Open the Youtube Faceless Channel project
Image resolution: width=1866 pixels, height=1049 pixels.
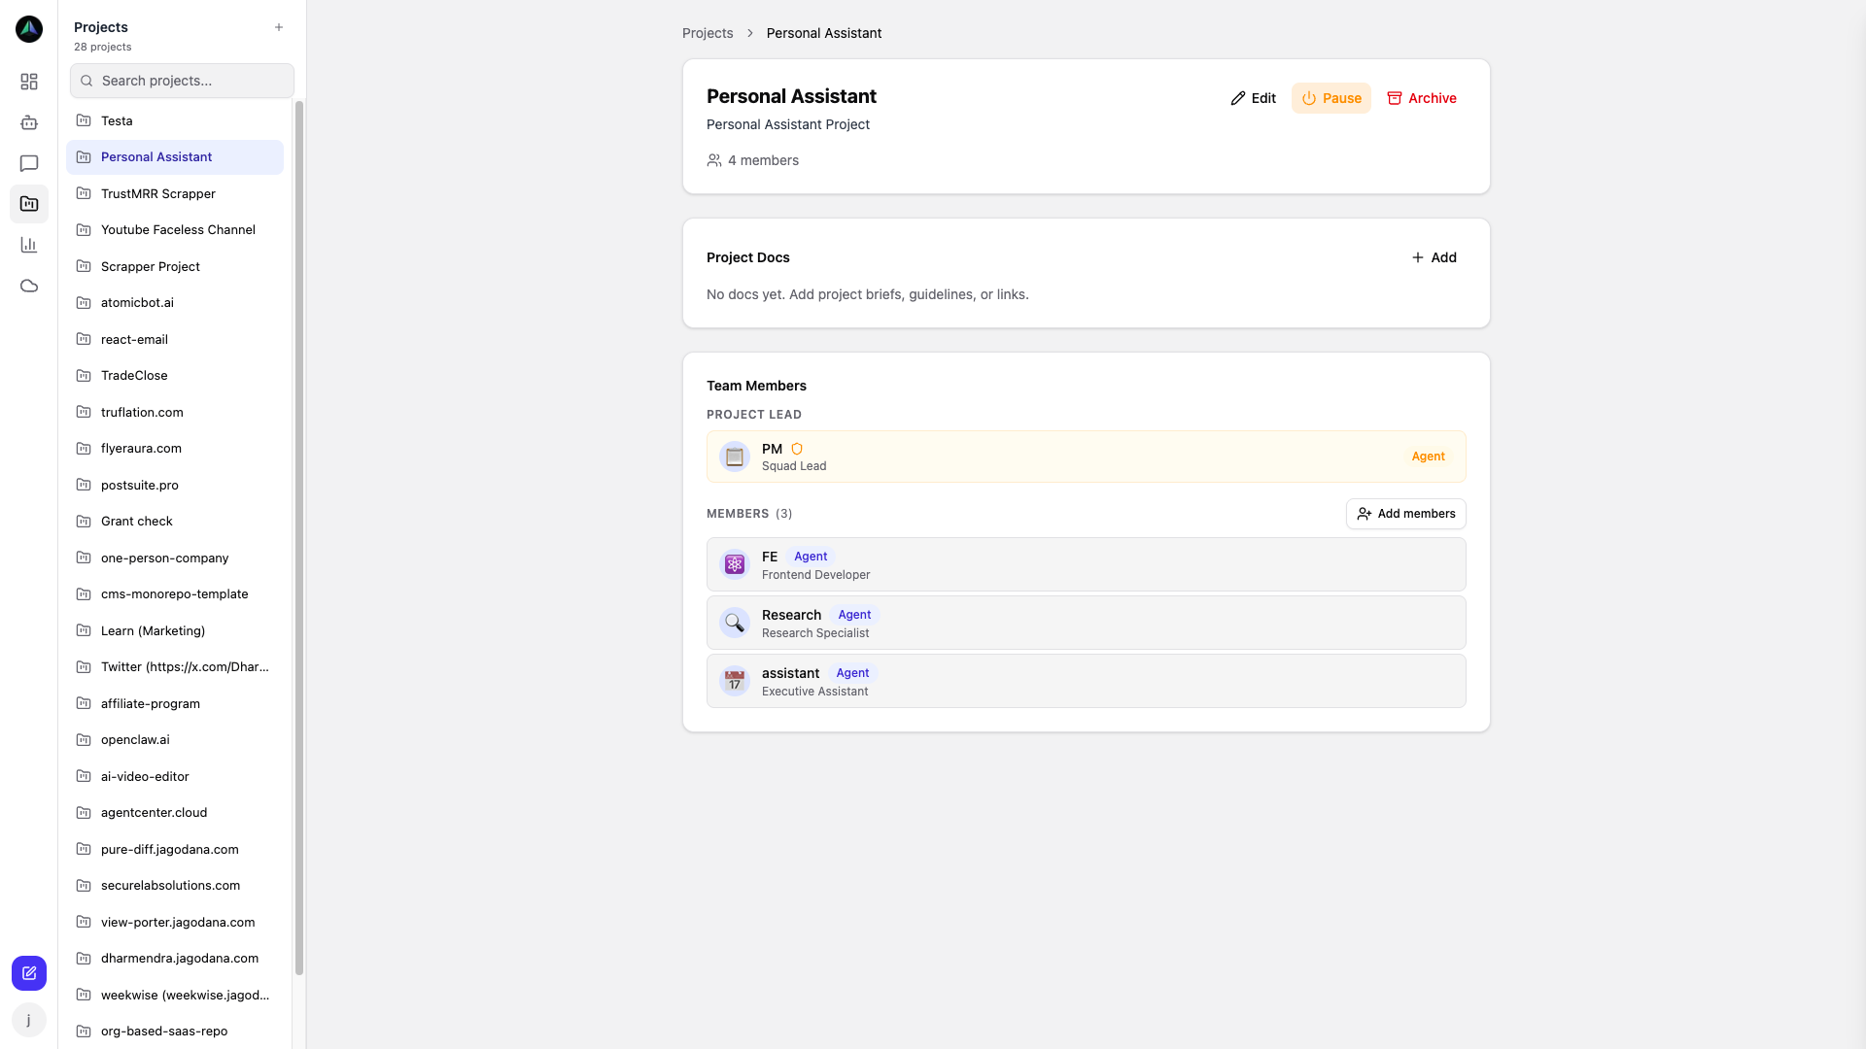[x=178, y=230]
